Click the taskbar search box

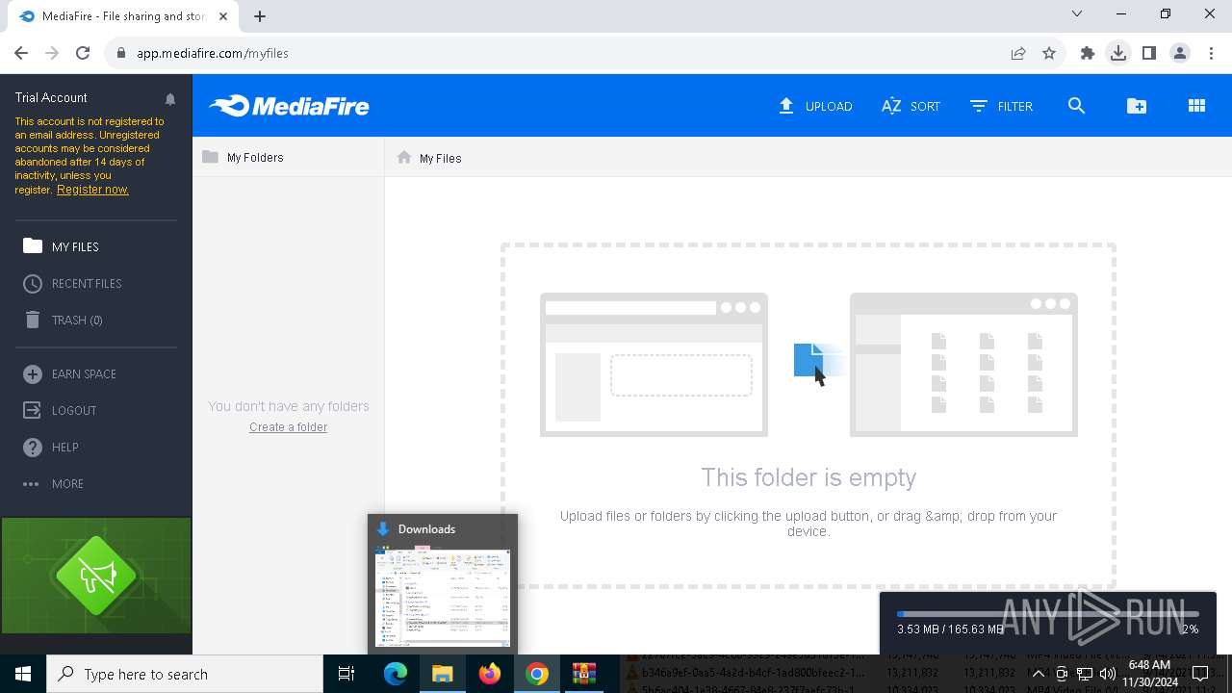[185, 674]
